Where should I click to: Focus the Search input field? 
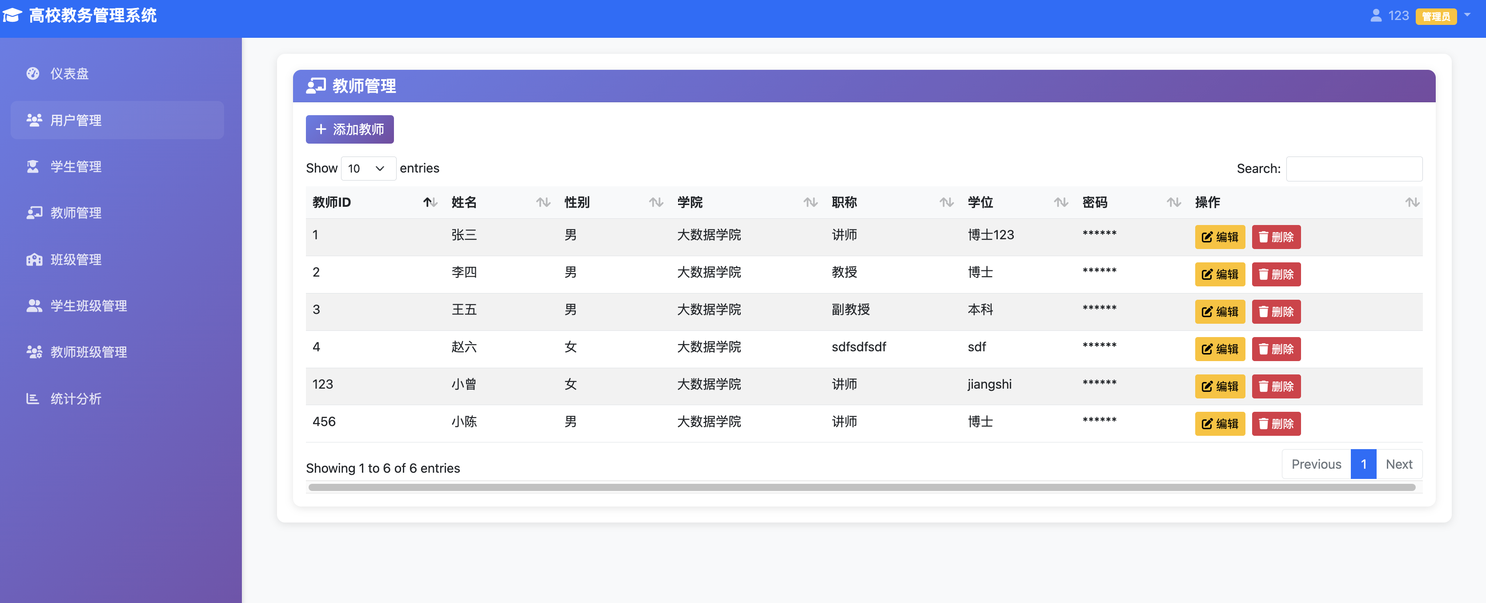1353,168
